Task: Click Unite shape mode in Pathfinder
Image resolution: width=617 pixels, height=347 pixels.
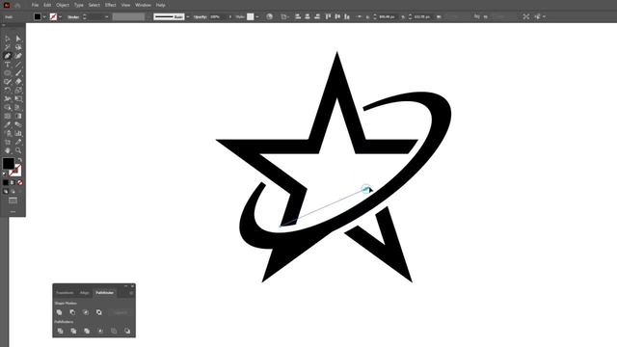Action: (x=60, y=312)
